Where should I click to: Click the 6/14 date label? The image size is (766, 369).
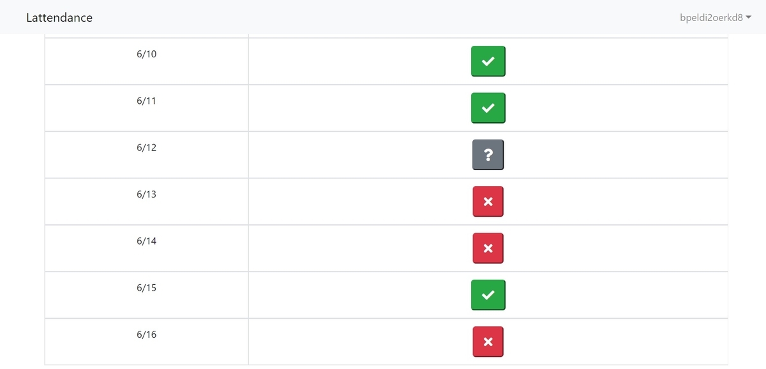(x=146, y=241)
